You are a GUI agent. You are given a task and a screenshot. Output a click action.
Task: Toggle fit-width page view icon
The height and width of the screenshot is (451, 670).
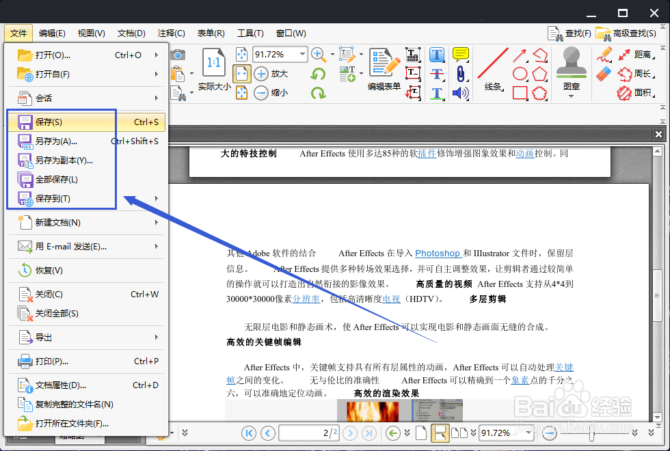[x=241, y=74]
